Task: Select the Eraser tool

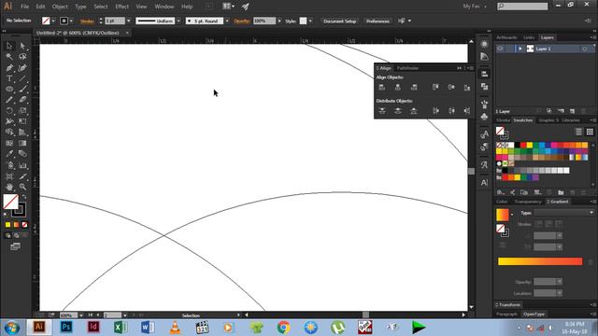Action: (22, 100)
